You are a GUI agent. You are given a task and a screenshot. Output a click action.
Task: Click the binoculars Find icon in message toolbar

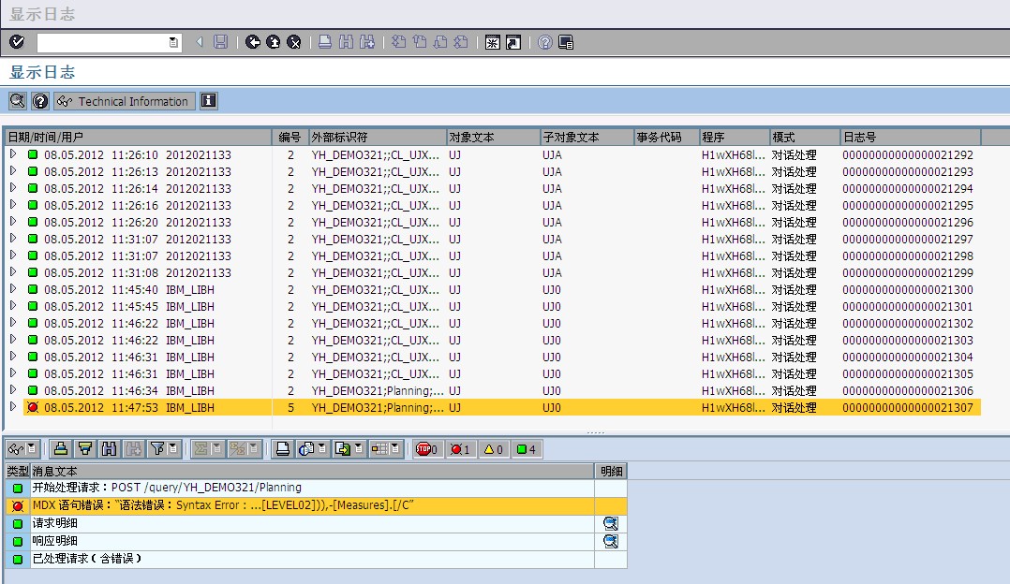click(x=110, y=449)
